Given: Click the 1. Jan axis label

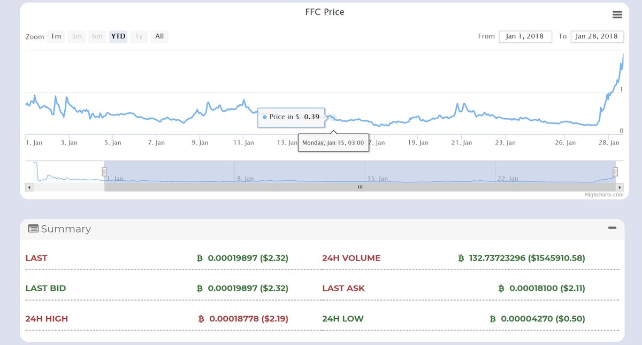Looking at the screenshot, I should click(34, 143).
